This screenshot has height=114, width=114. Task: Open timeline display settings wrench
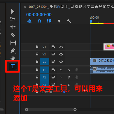point(69,21)
